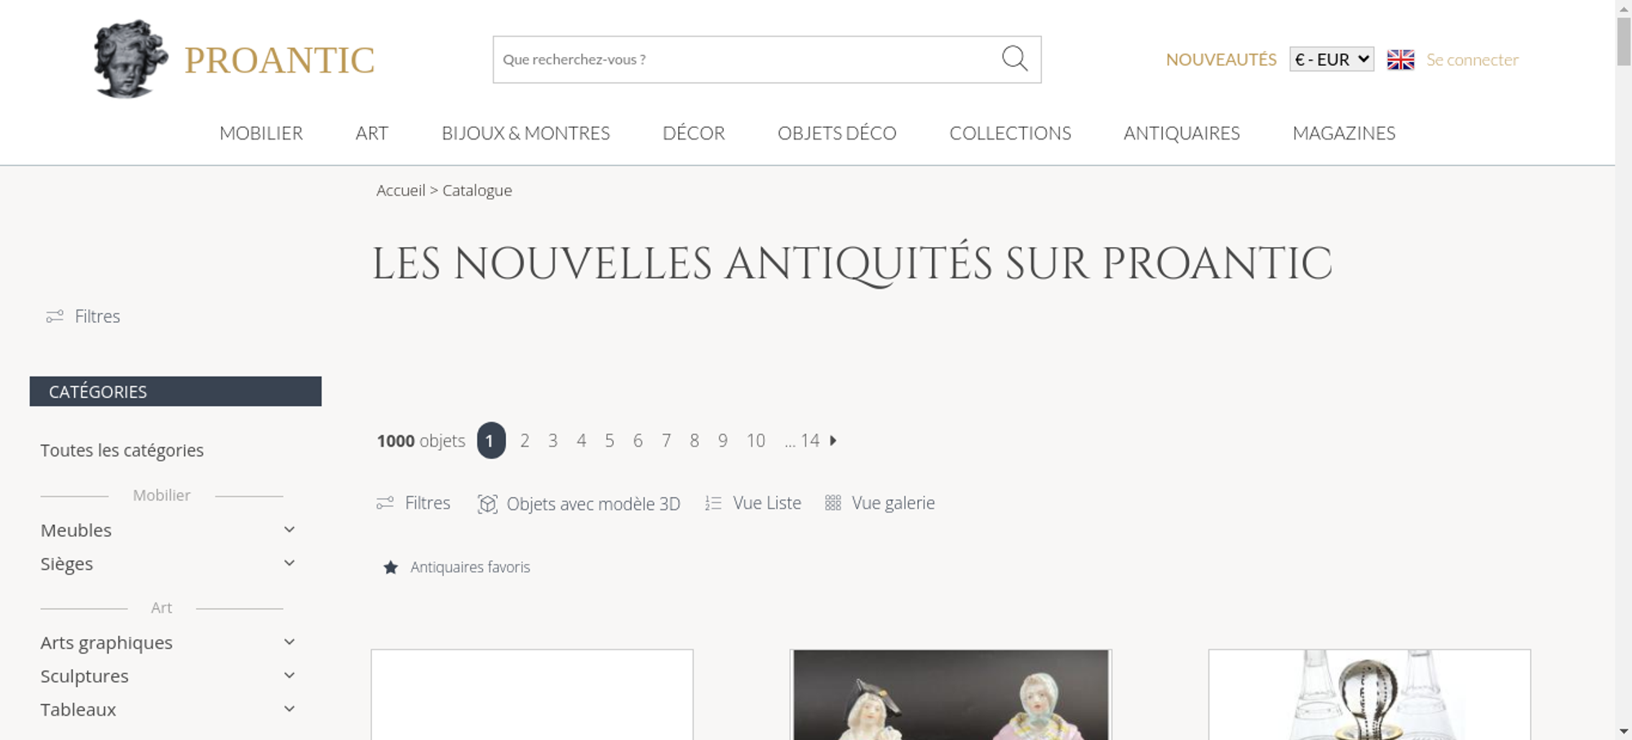Screen dimensions: 1632x740
Task: Expand the Sculptures category
Action: (289, 676)
